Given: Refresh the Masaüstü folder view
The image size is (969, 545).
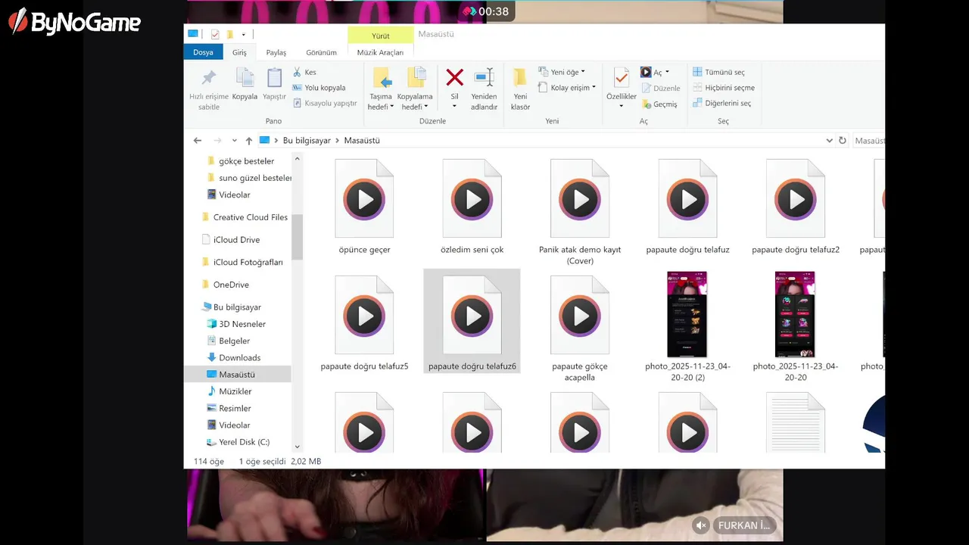Looking at the screenshot, I should tap(842, 141).
